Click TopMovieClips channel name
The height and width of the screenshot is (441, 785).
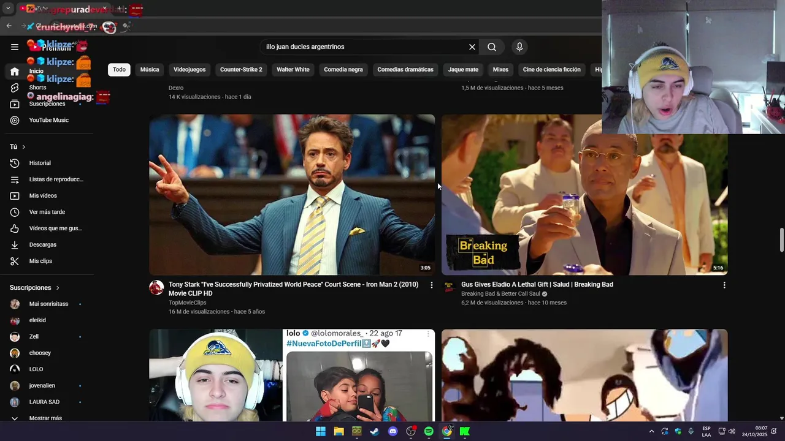(x=188, y=303)
